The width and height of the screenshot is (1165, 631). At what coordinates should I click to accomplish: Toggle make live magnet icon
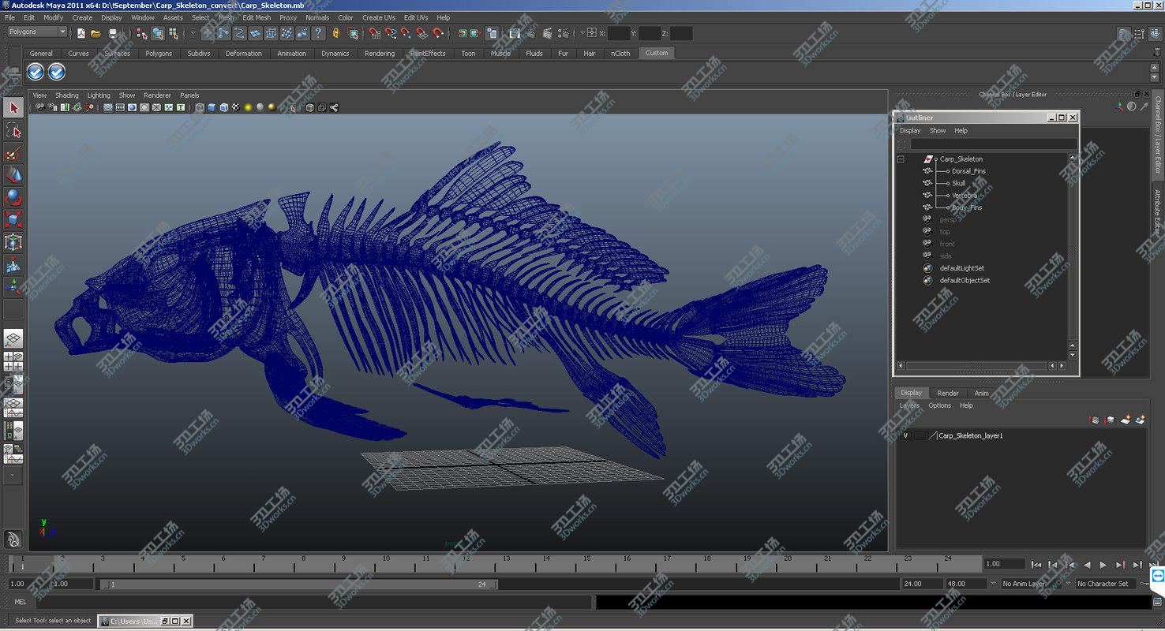pyautogui.click(x=439, y=33)
